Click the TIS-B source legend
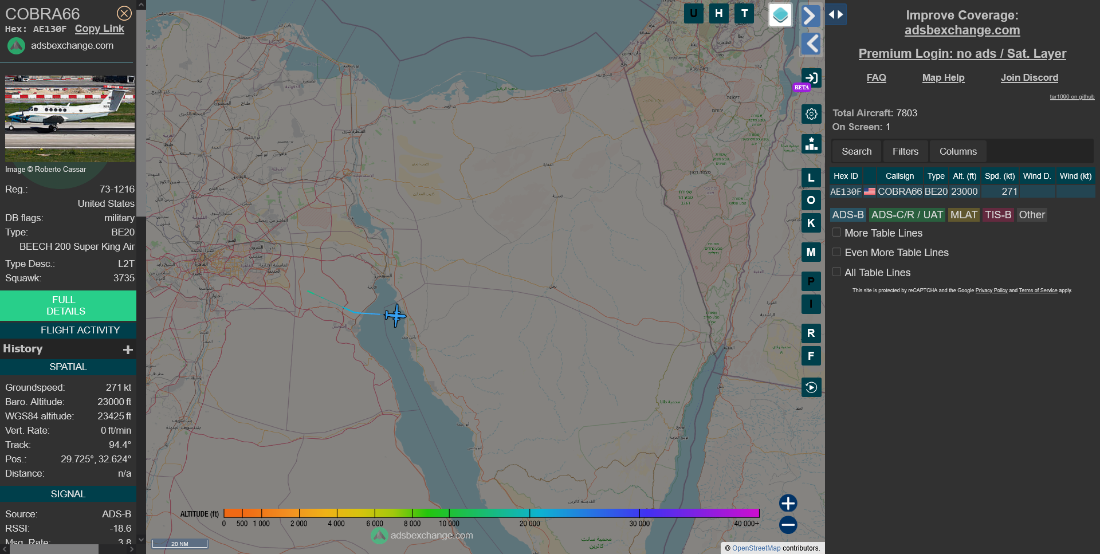Image resolution: width=1100 pixels, height=554 pixels. coord(998,215)
